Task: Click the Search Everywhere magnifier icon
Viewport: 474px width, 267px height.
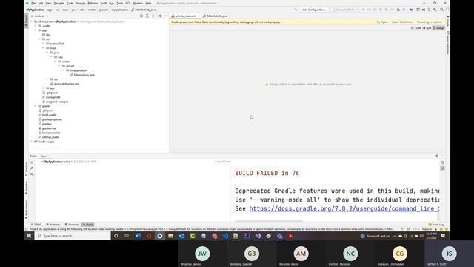Action: pos(441,10)
